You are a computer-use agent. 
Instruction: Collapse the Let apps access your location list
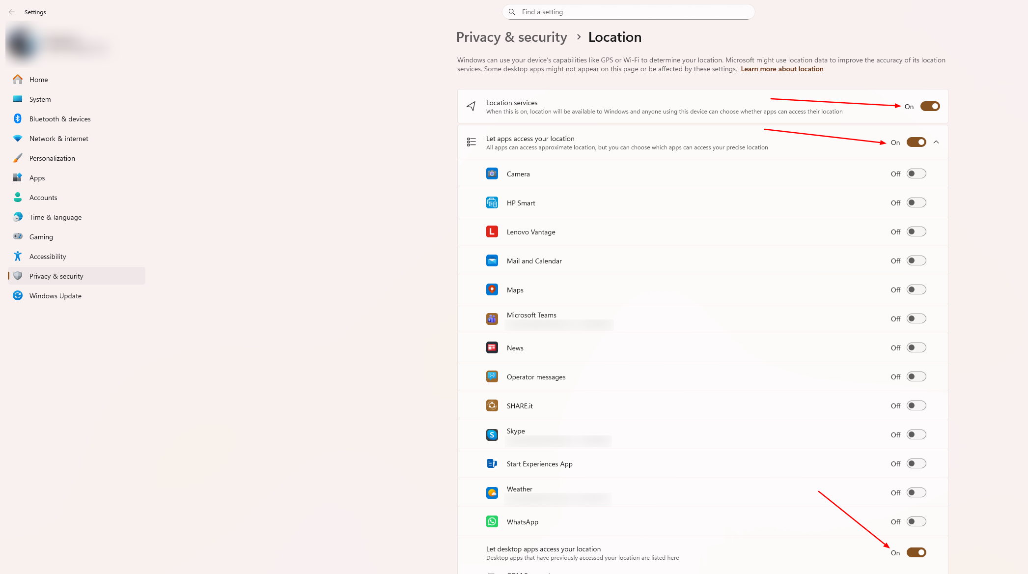pos(936,143)
